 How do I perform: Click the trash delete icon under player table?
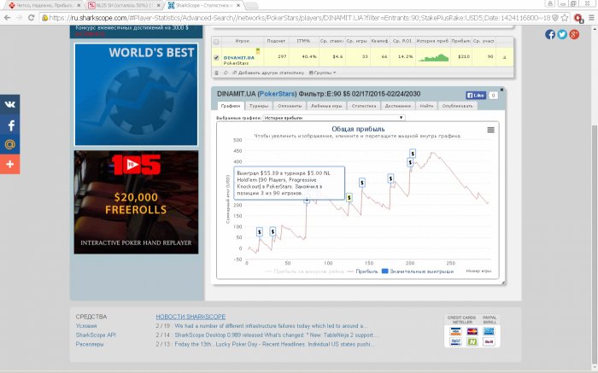coord(217,73)
